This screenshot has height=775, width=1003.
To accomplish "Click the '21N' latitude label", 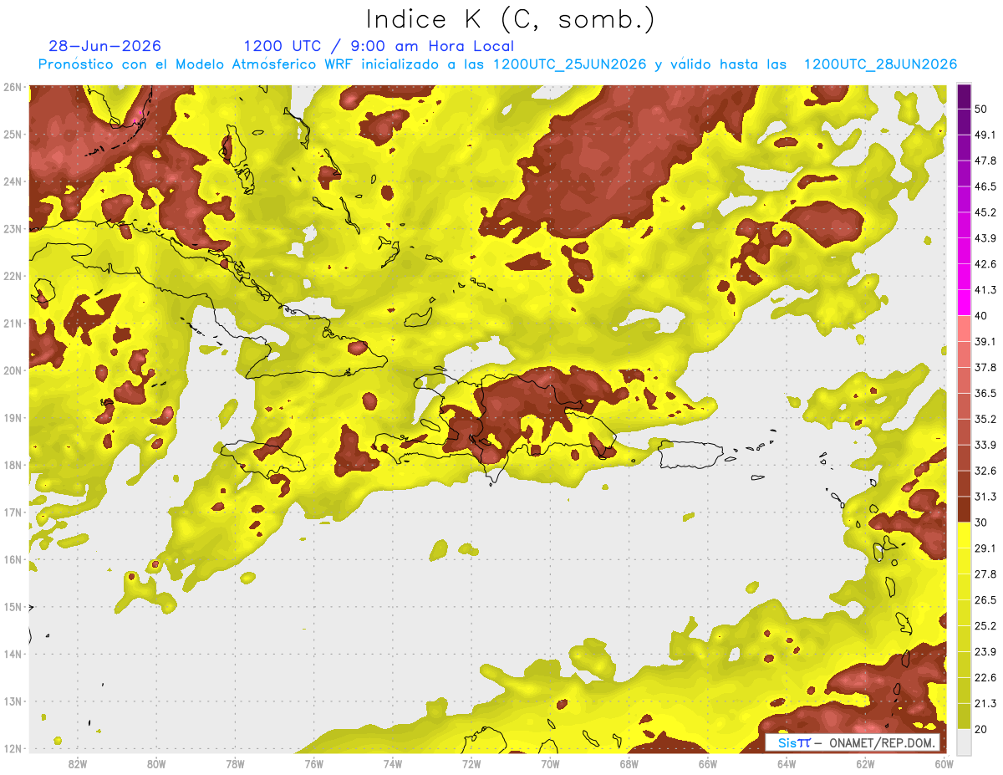I will [x=13, y=324].
